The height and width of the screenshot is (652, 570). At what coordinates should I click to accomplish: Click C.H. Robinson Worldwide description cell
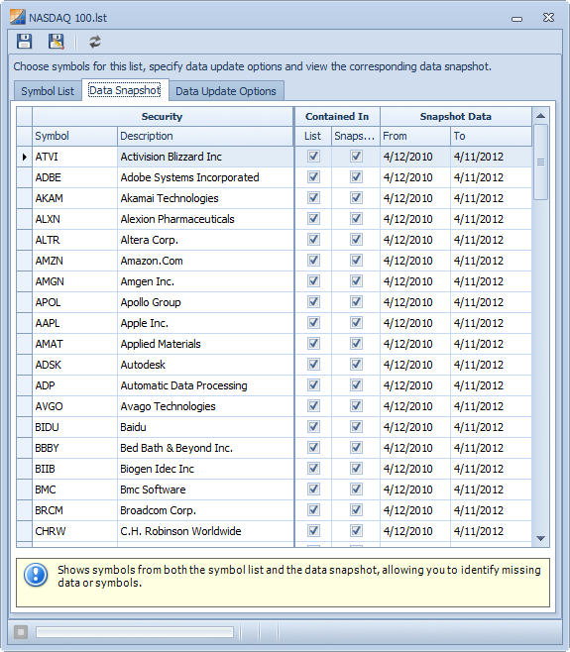(205, 531)
